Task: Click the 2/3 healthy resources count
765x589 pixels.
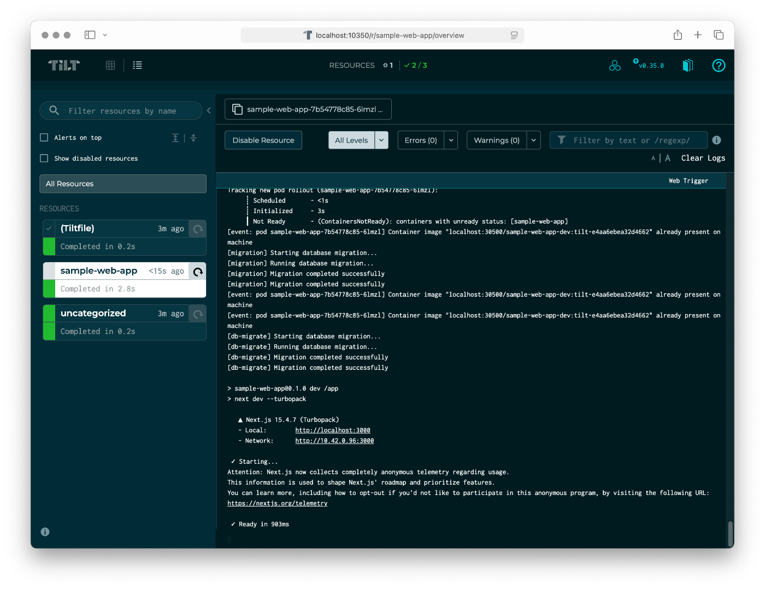Action: (x=416, y=65)
